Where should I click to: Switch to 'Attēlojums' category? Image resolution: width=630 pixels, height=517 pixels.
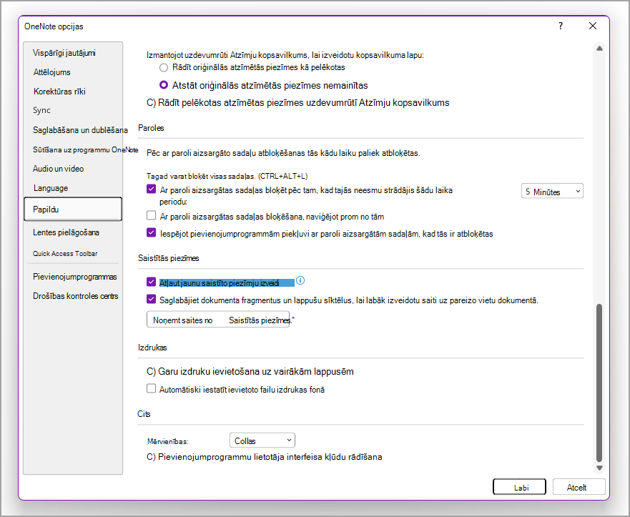[x=51, y=72]
